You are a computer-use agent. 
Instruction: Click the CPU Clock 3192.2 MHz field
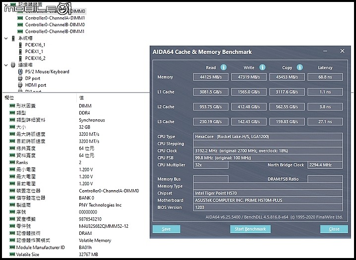[x=268, y=151]
